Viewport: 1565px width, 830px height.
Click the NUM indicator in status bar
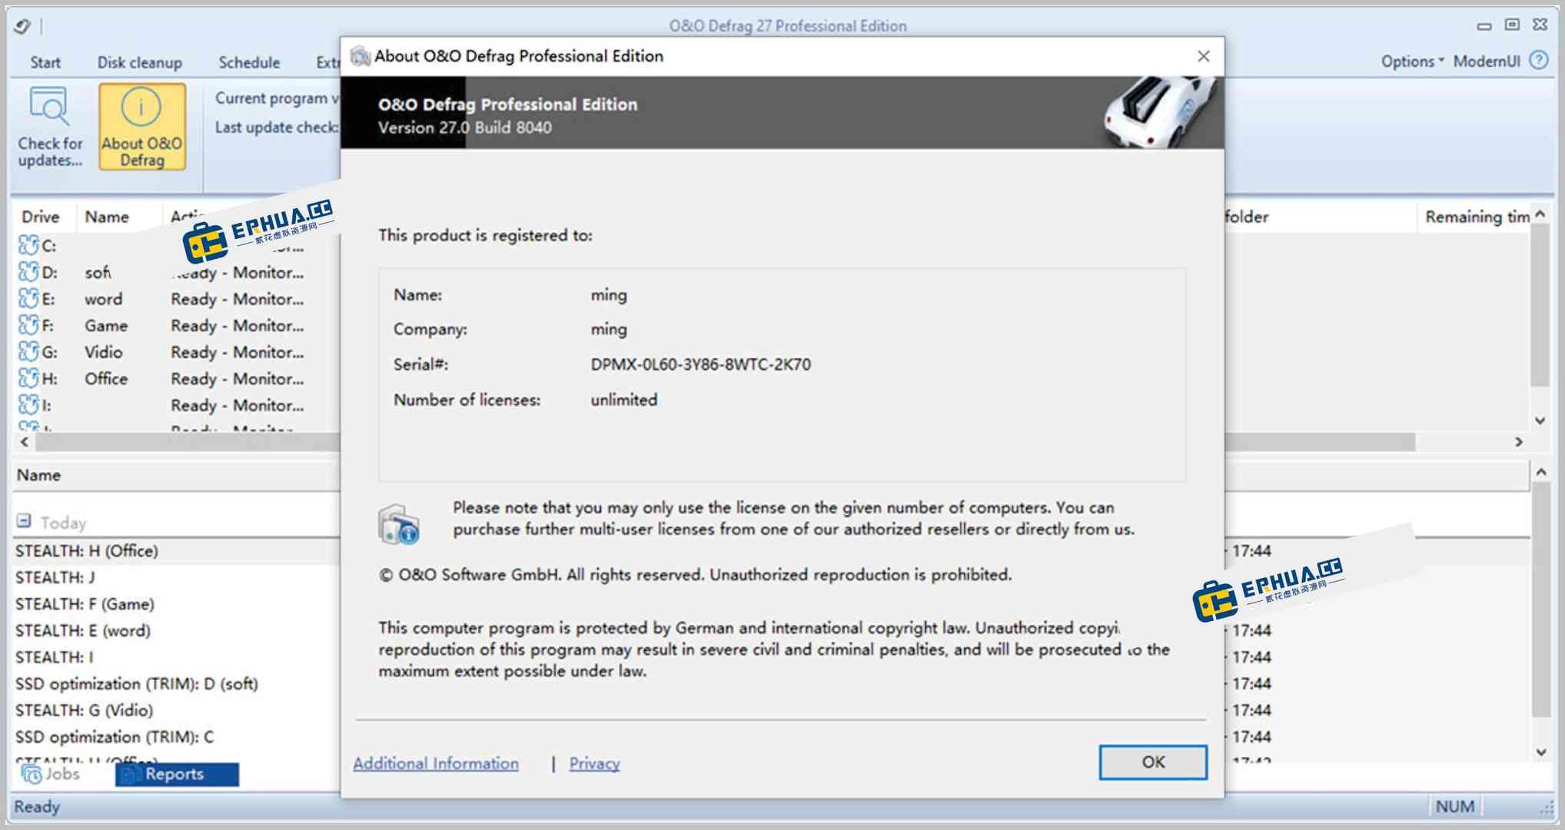point(1454,806)
